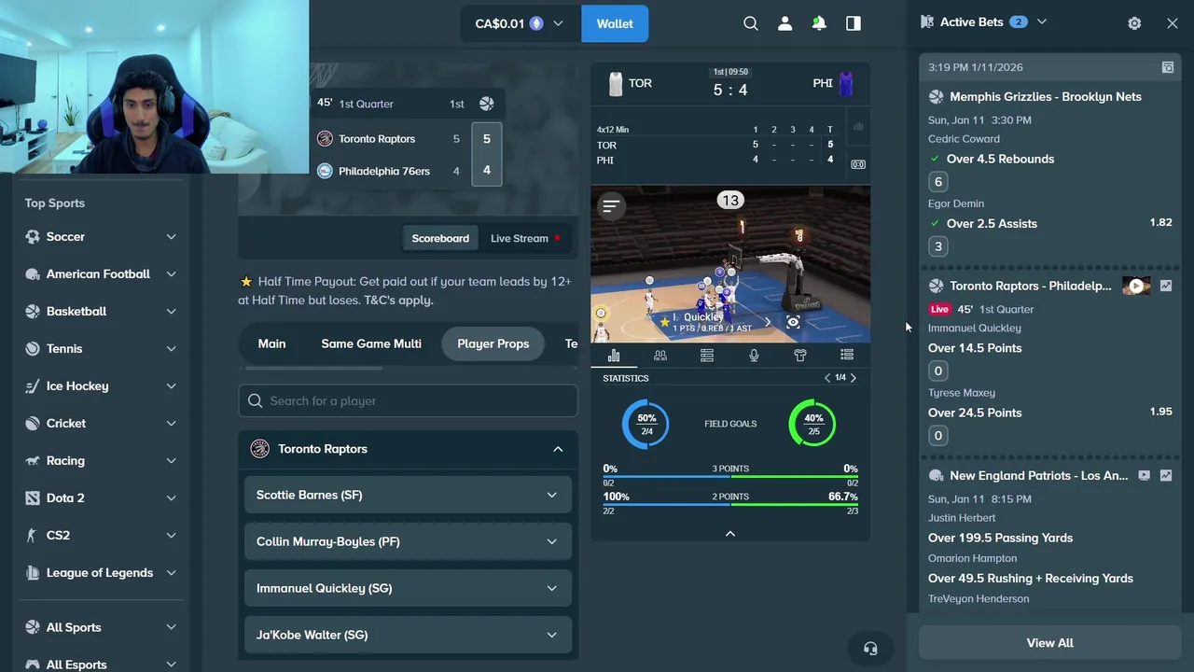
Task: Click I. Quickley player stats overlay
Action: 714,322
